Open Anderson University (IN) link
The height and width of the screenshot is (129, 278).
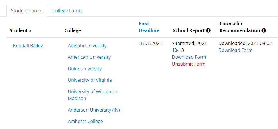tap(94, 110)
